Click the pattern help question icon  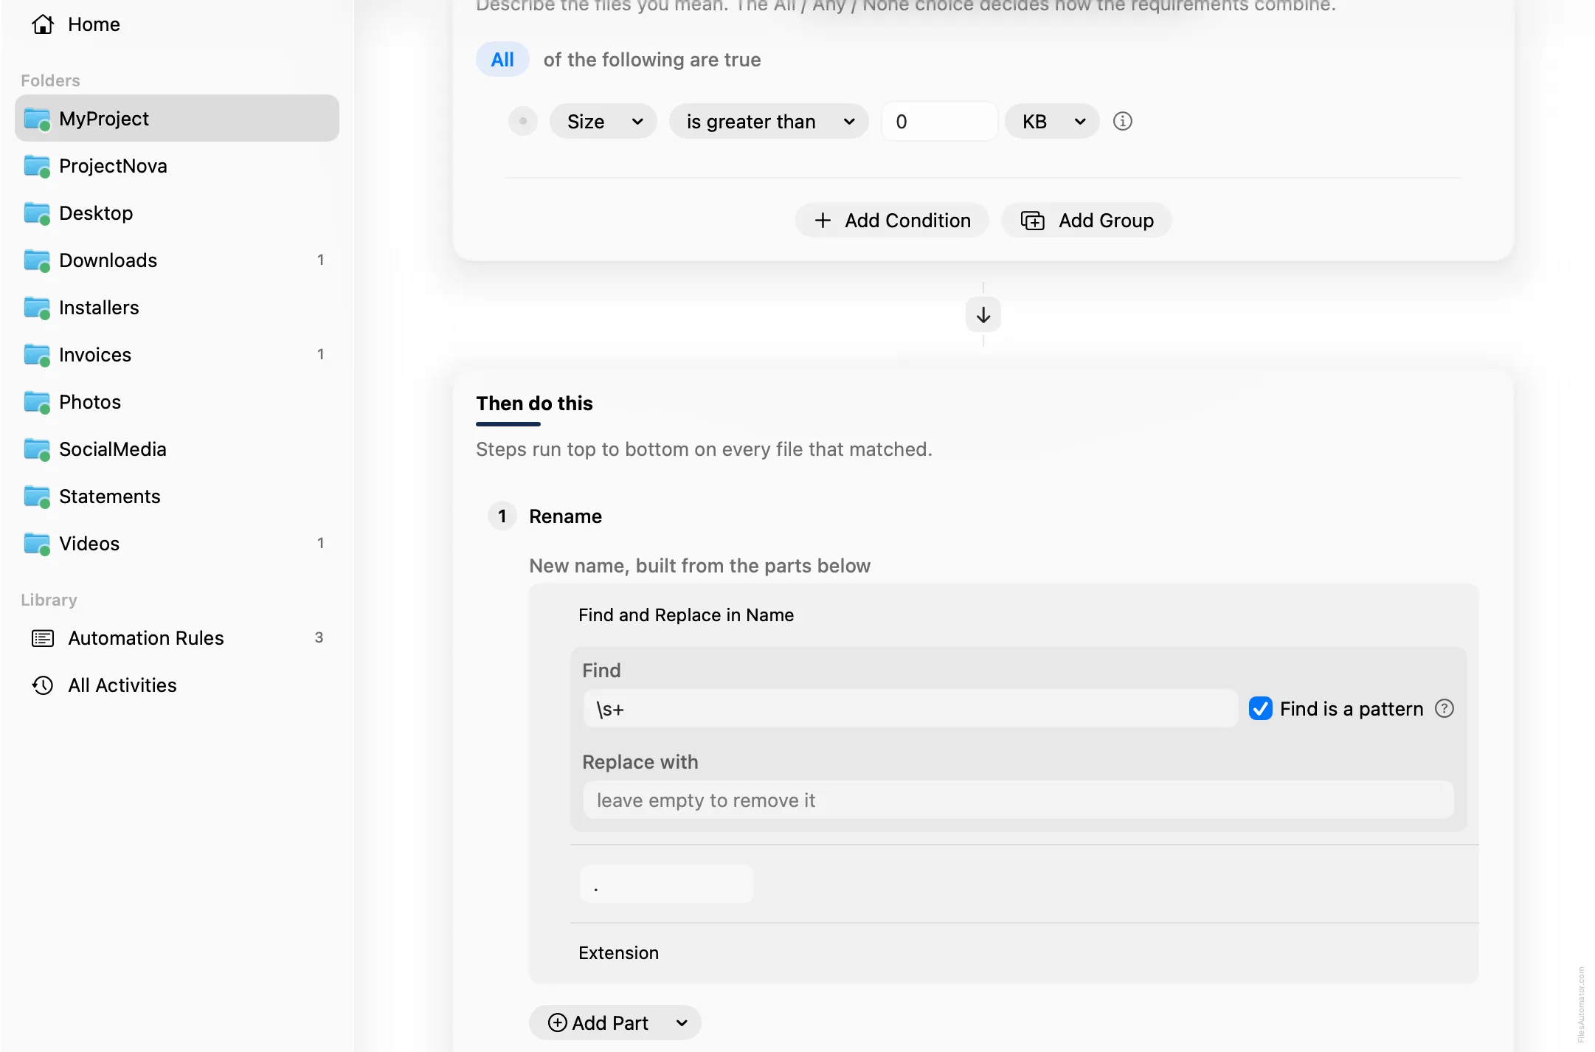pos(1444,708)
